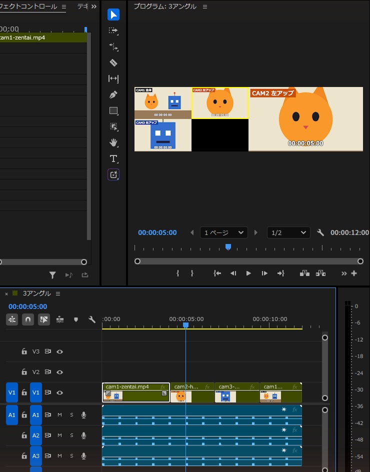Toggle V1 source patching
This screenshot has width=370, height=472.
coord(11,392)
